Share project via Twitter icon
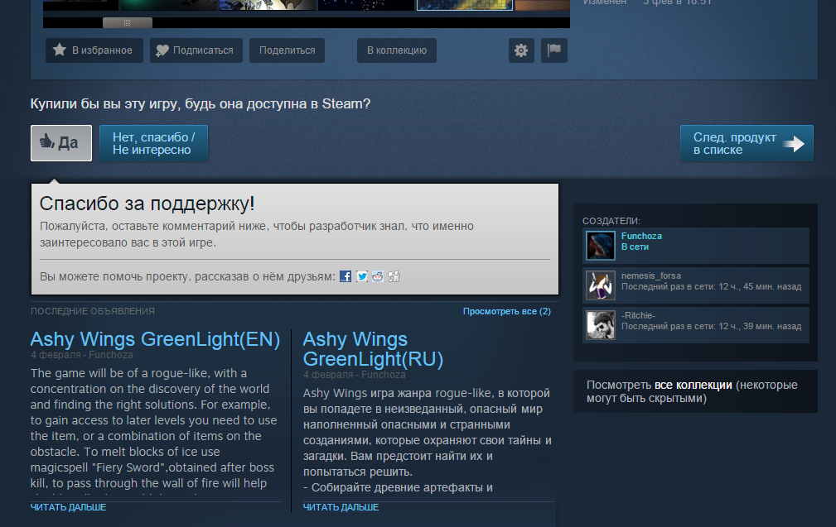 [362, 276]
